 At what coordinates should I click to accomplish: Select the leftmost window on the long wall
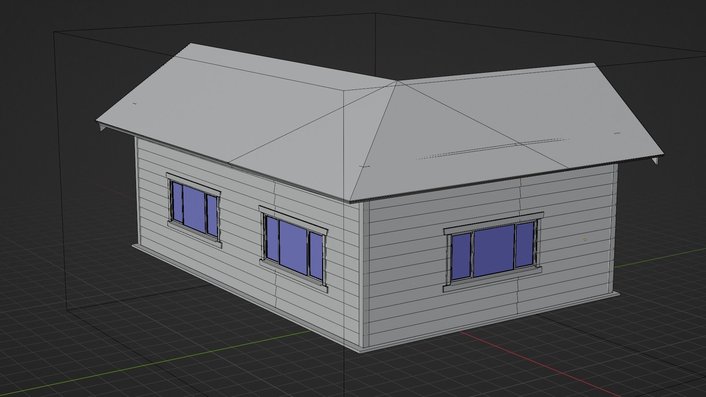[195, 210]
